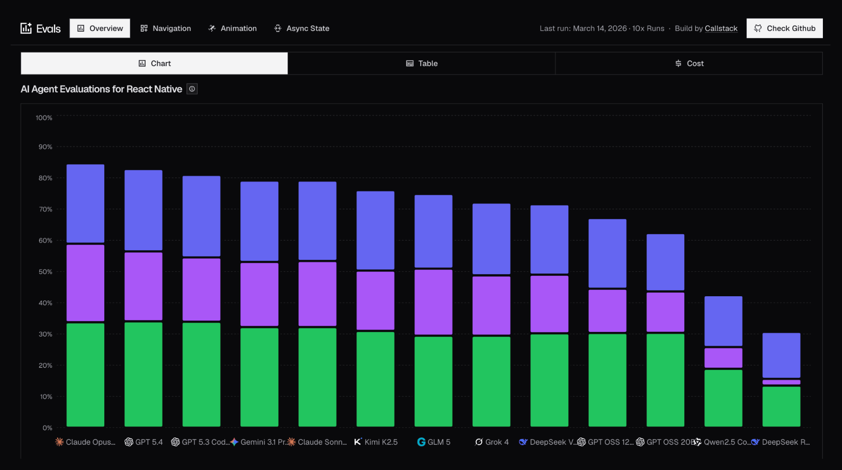Select the GPT 5.4 OpenAI icon
This screenshot has height=470, width=842.
coord(129,442)
